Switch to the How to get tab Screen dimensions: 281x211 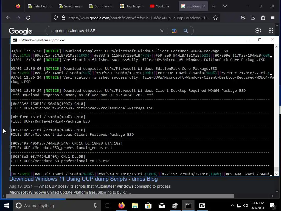[132, 6]
